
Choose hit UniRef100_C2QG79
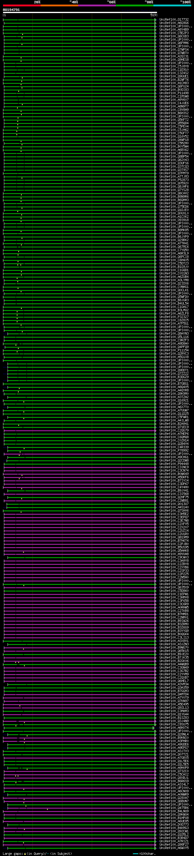coord(174,430)
